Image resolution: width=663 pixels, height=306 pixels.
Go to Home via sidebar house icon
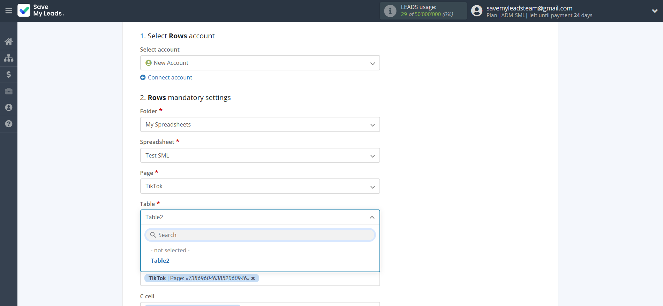click(x=9, y=41)
